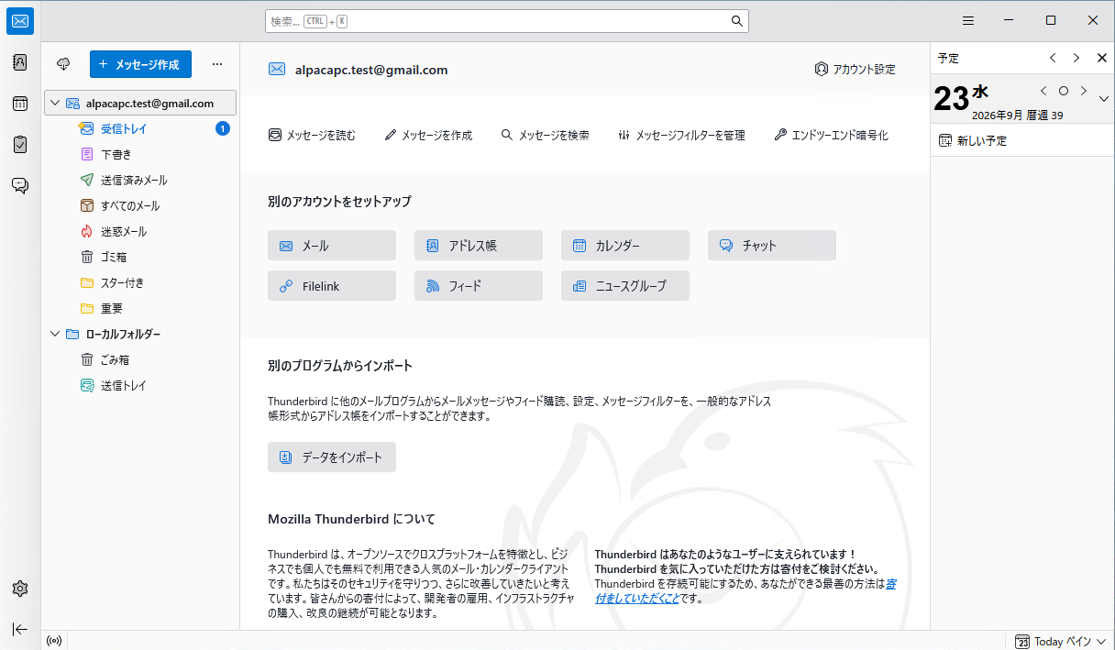Click メッセージフィルターを管理
The width and height of the screenshot is (1115, 650).
(x=681, y=136)
